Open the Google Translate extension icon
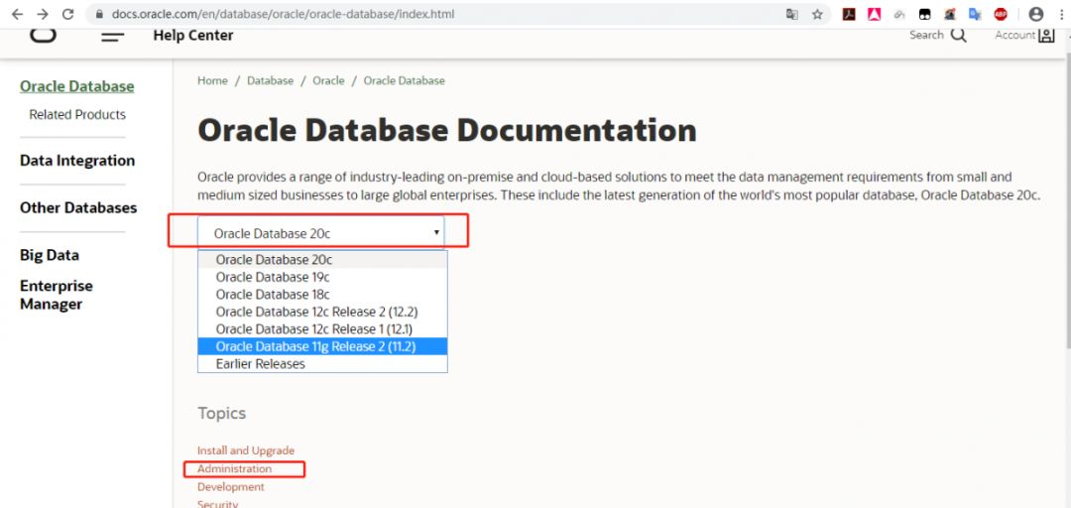 click(975, 14)
